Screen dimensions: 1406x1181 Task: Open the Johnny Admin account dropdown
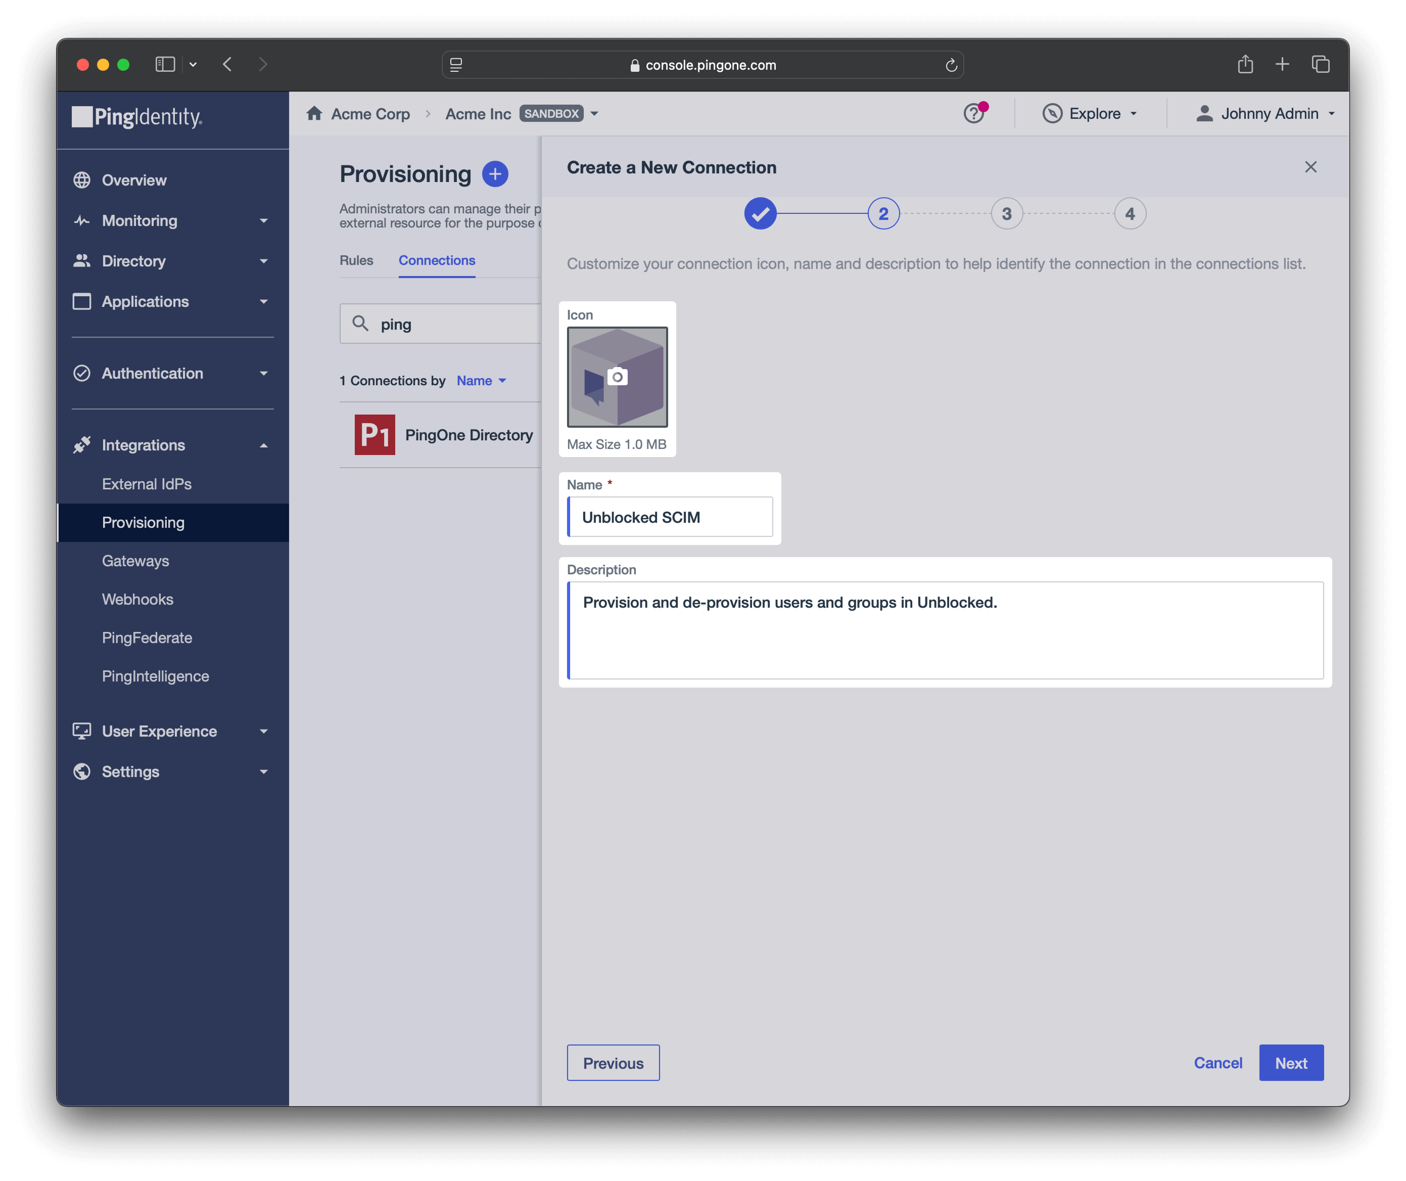pos(1331,114)
